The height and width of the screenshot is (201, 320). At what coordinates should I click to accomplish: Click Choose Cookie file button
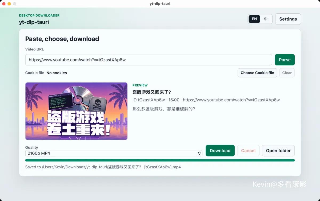257,73
